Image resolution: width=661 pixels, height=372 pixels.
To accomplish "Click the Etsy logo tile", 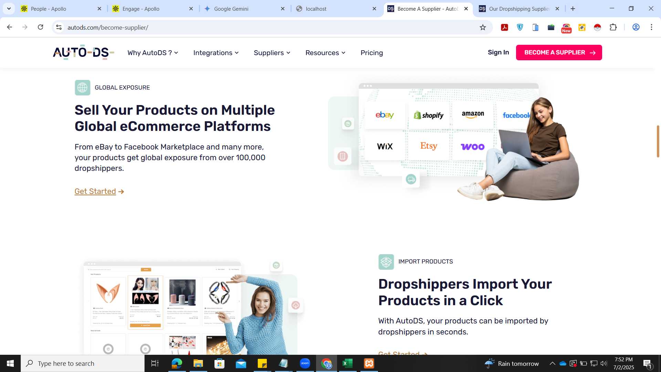I will (x=429, y=146).
